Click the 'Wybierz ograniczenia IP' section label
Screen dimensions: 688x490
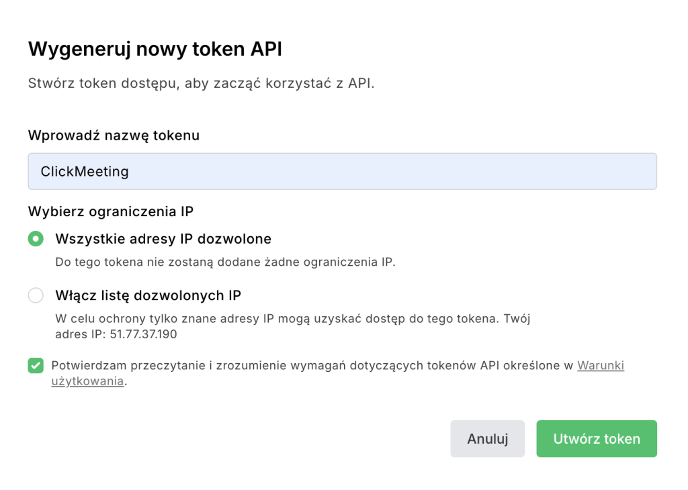click(x=111, y=211)
